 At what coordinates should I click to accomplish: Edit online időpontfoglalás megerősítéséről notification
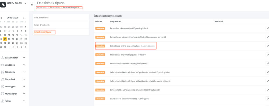point(267,46)
